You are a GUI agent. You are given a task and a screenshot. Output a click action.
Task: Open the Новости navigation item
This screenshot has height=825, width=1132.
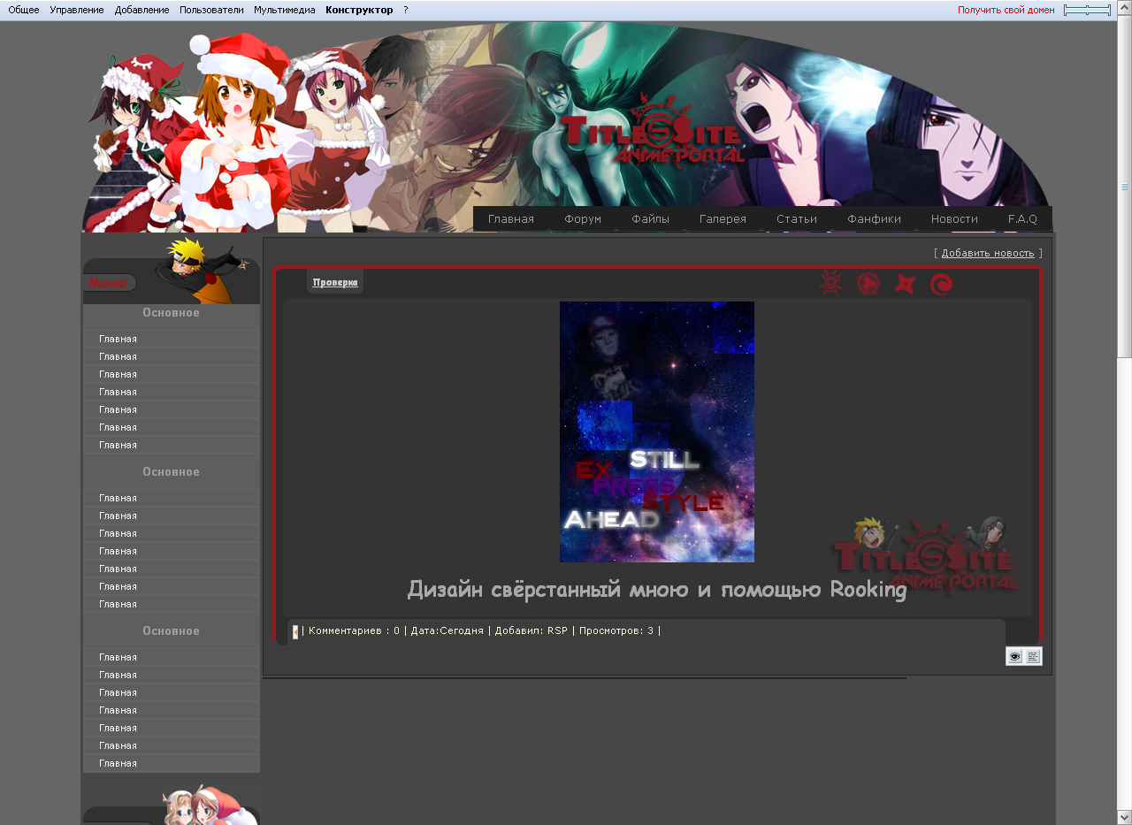954,218
